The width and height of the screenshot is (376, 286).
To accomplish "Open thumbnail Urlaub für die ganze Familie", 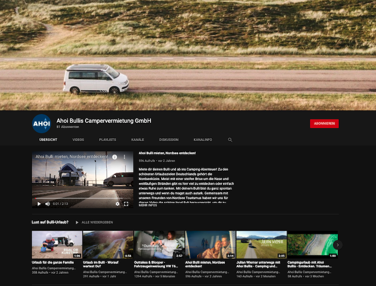I will pyautogui.click(x=57, y=245).
